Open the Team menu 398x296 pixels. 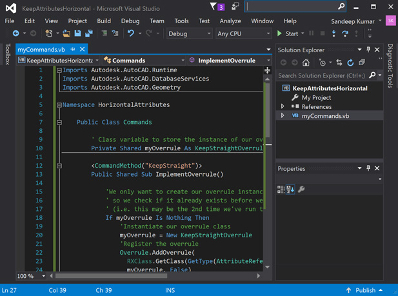tap(157, 21)
